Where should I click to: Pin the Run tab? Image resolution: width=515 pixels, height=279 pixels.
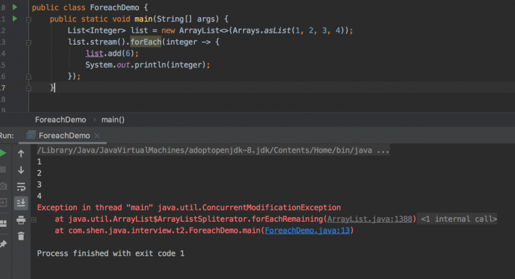[3, 244]
